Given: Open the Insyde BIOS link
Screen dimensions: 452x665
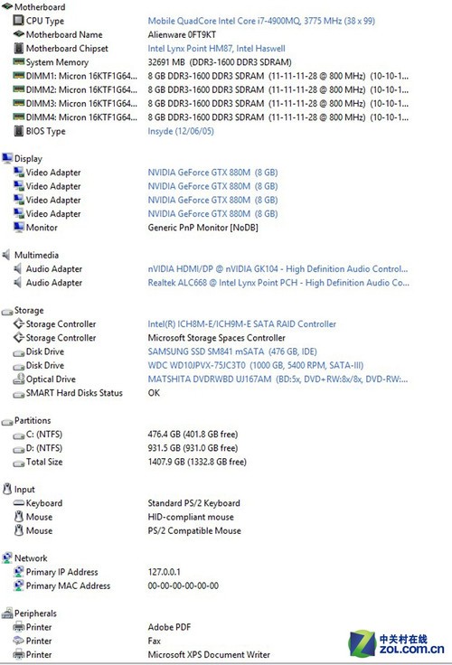Looking at the screenshot, I should [x=181, y=131].
